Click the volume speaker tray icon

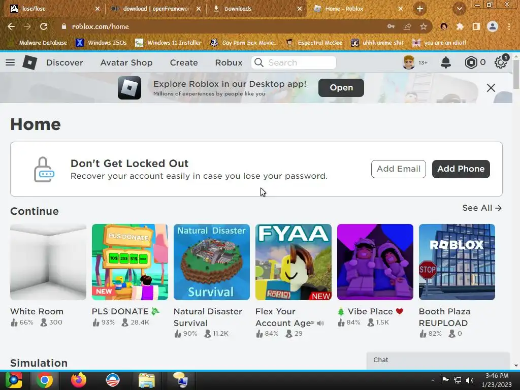(x=470, y=380)
